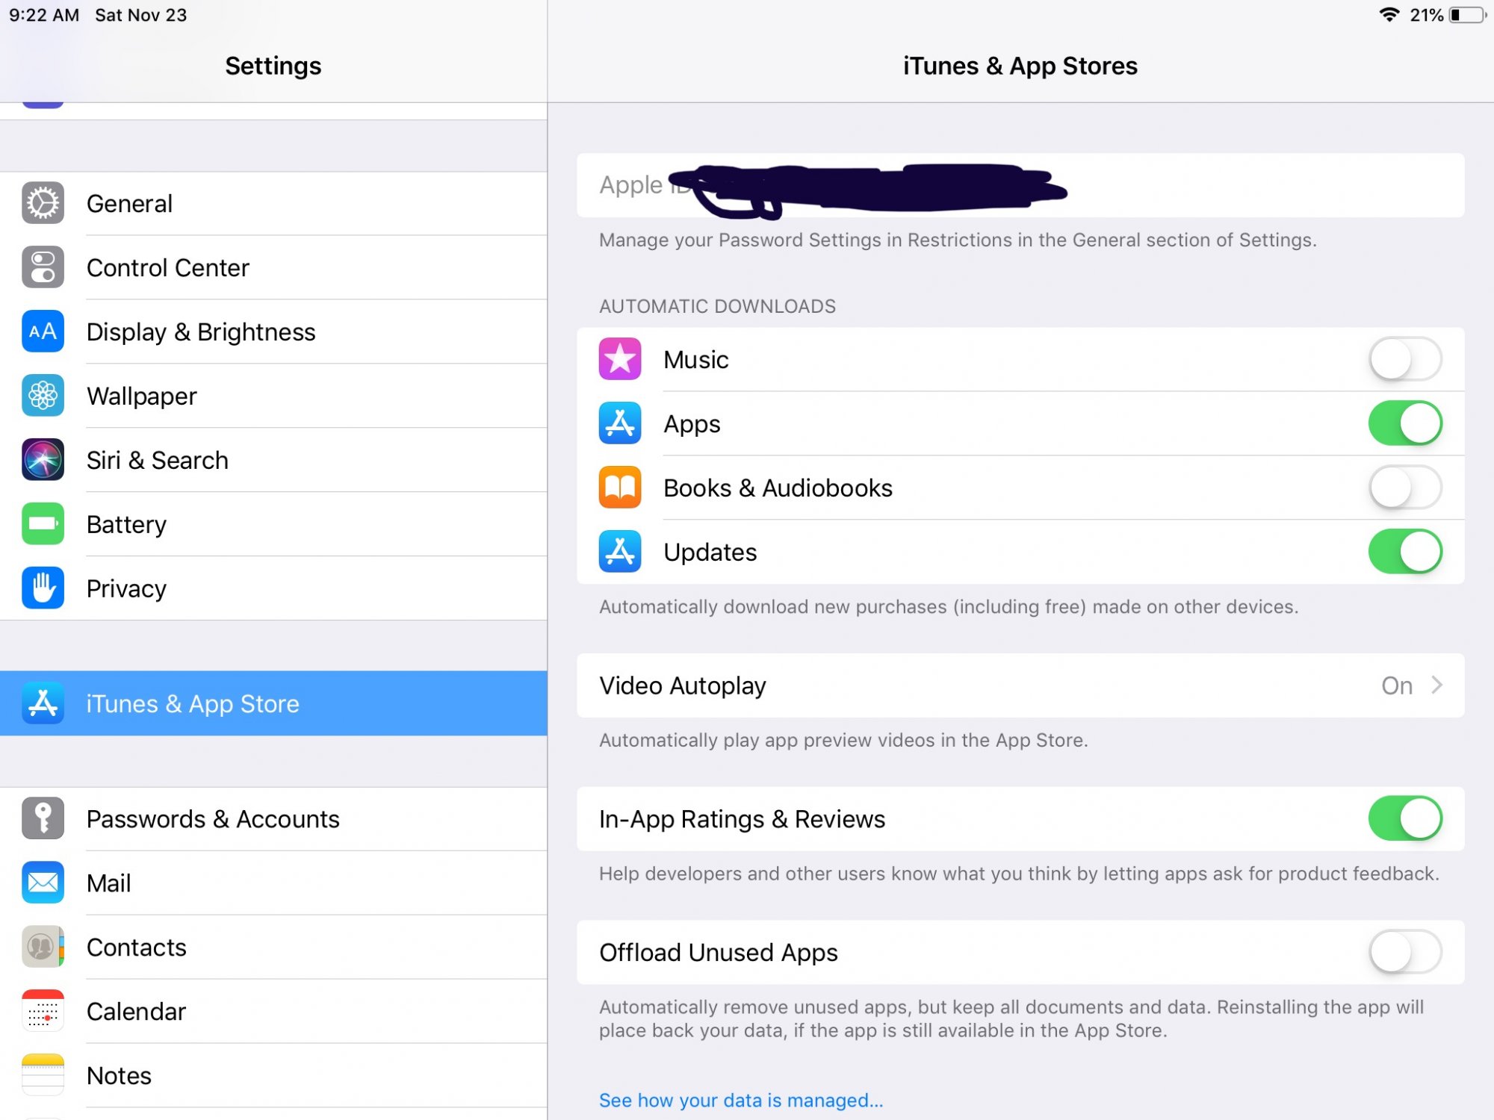
Task: Tap the green Battery icon
Action: click(43, 524)
